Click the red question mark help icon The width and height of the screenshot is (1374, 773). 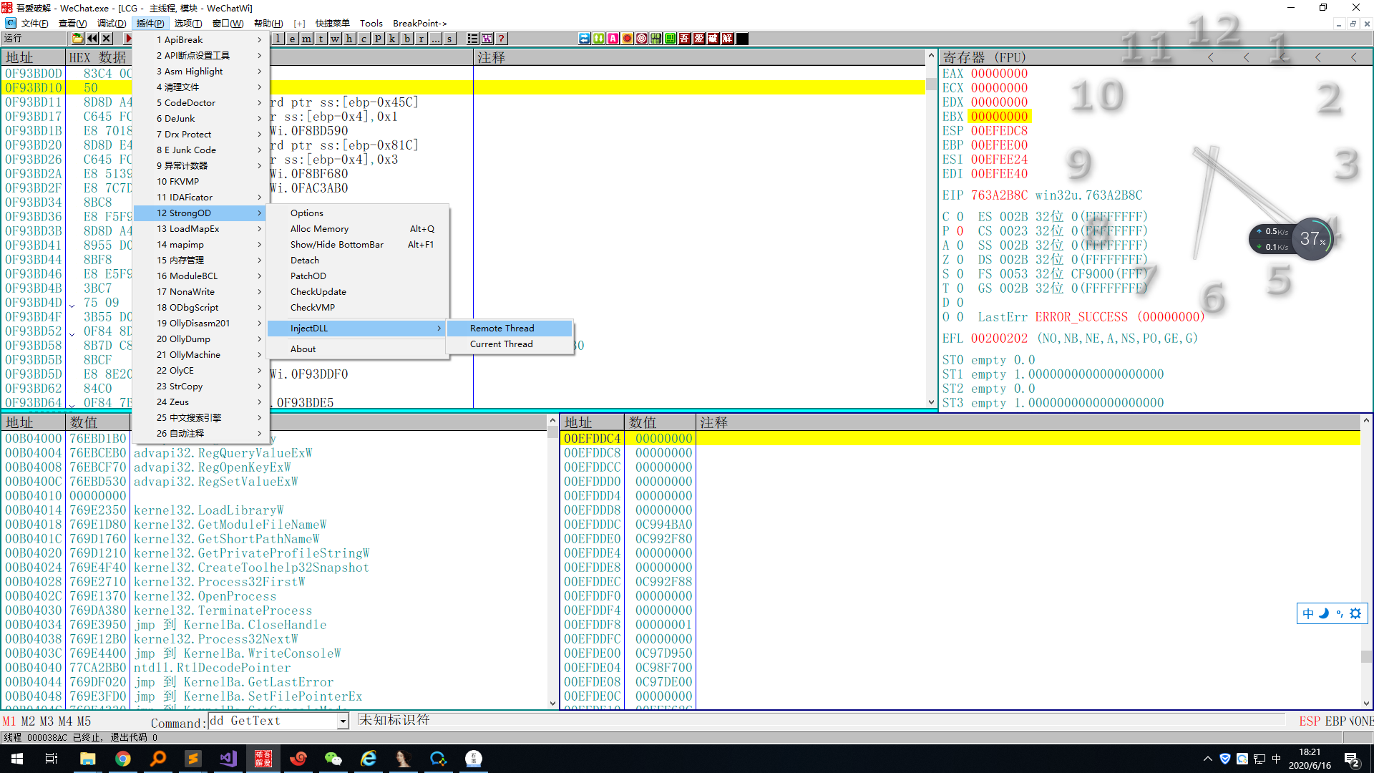click(x=502, y=39)
